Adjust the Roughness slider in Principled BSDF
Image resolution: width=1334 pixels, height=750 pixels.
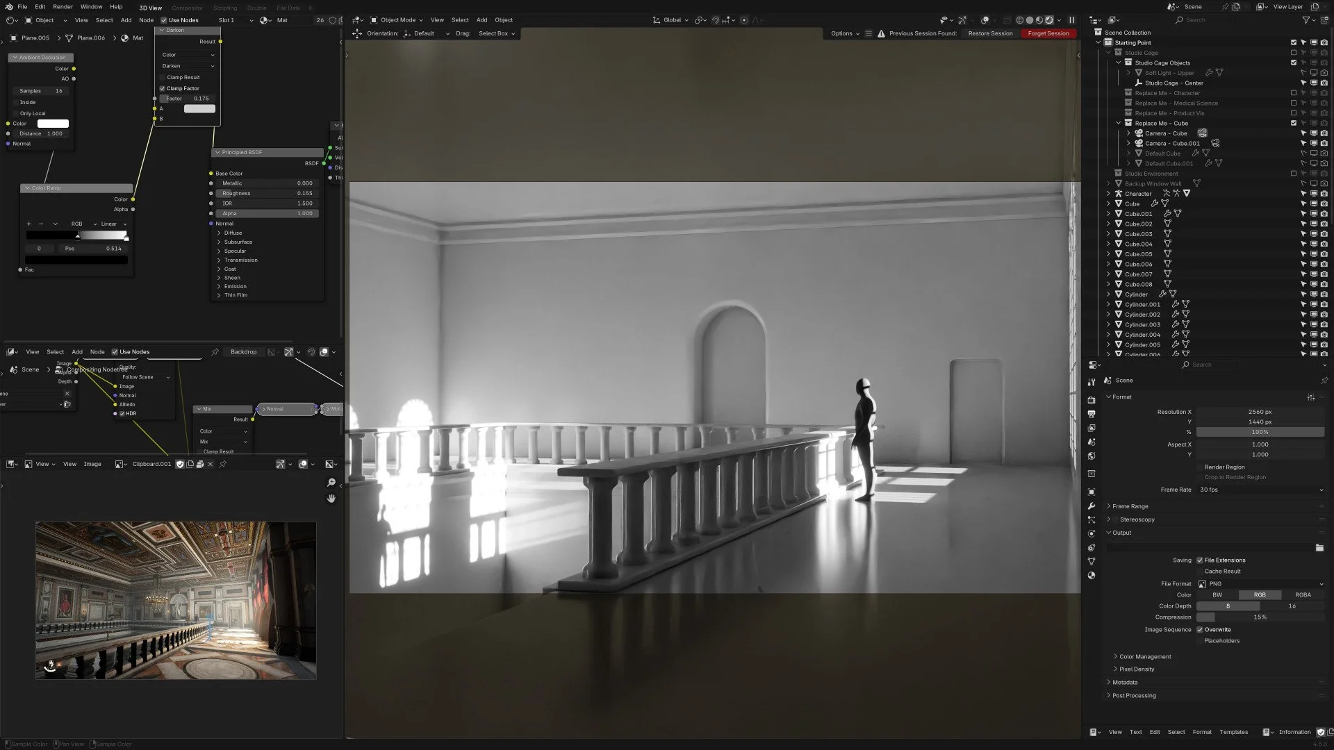click(267, 193)
